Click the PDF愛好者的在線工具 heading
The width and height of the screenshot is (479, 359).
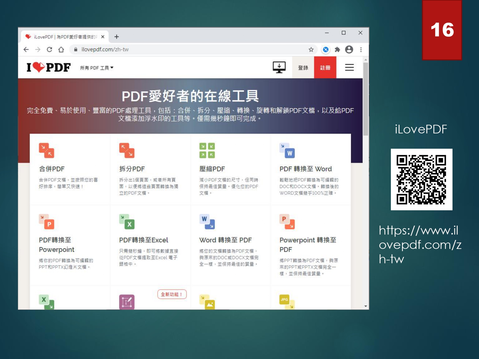point(190,96)
